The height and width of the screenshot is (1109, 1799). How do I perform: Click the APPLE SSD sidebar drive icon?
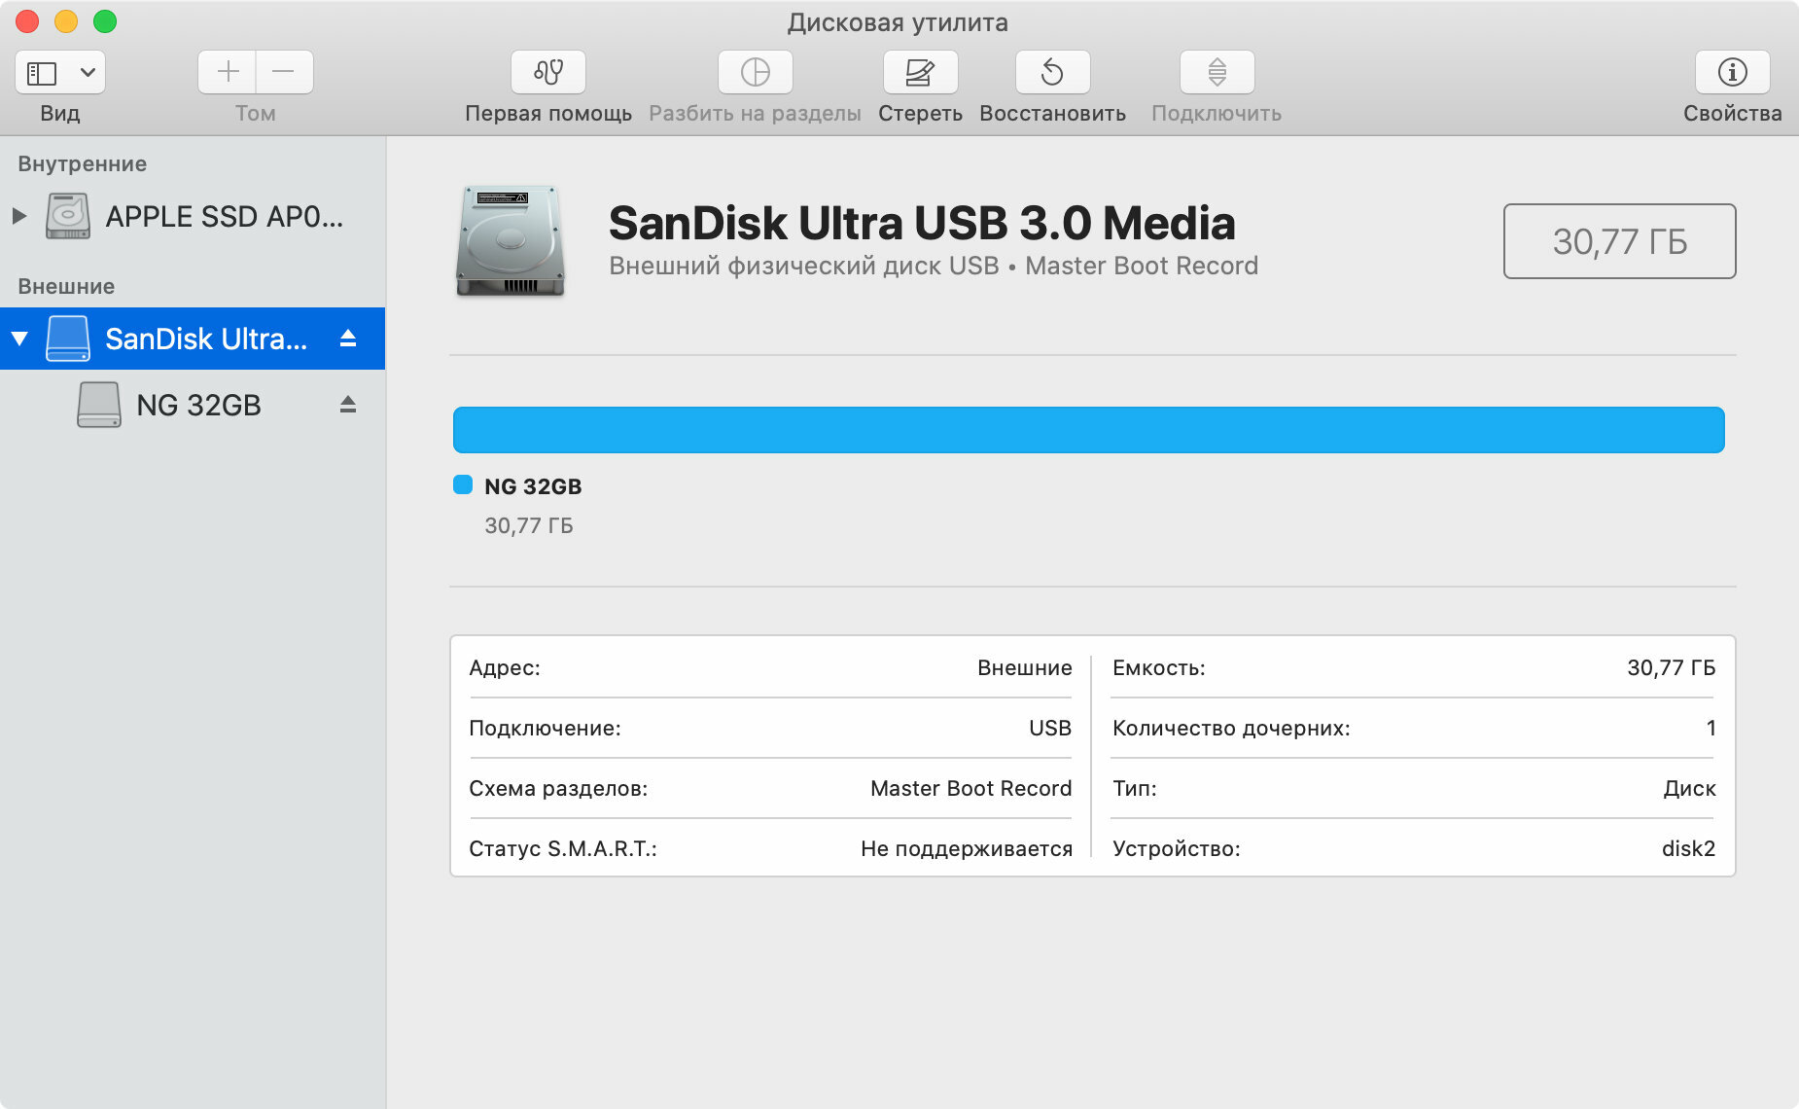[x=68, y=216]
